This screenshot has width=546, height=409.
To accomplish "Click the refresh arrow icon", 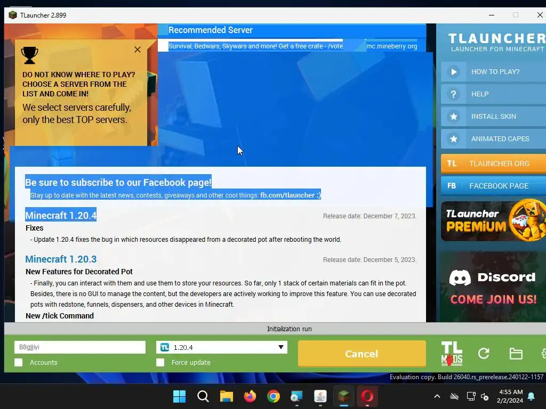I will click(484, 354).
